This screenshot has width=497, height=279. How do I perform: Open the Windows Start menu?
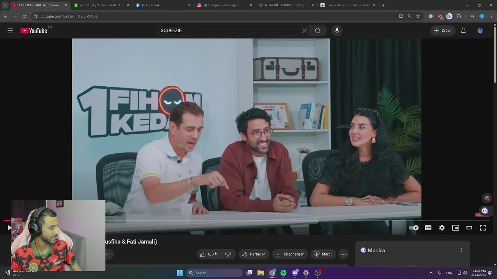(180, 273)
